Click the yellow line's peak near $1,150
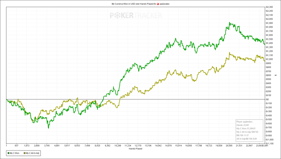 pyautogui.click(x=229, y=52)
